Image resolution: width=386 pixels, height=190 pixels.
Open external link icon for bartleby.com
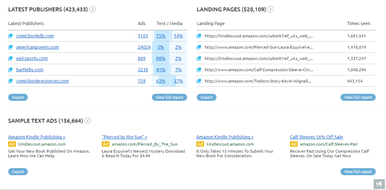coord(11,70)
